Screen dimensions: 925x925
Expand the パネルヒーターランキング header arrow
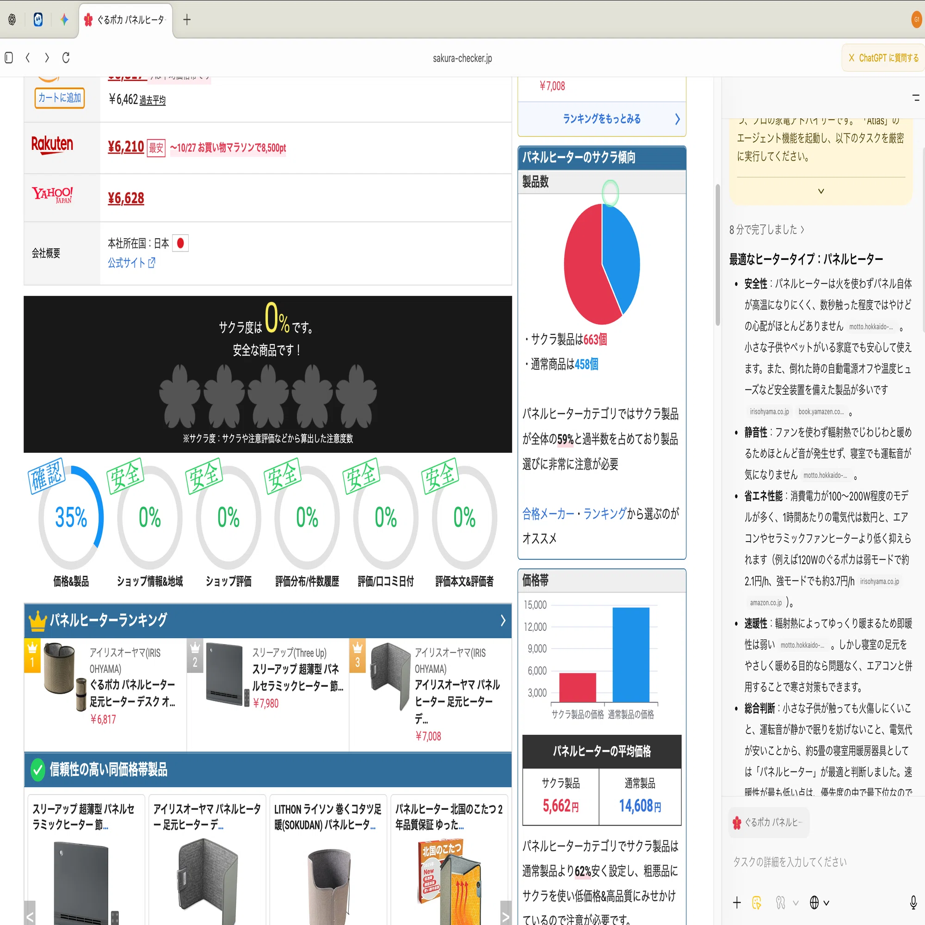pos(503,621)
